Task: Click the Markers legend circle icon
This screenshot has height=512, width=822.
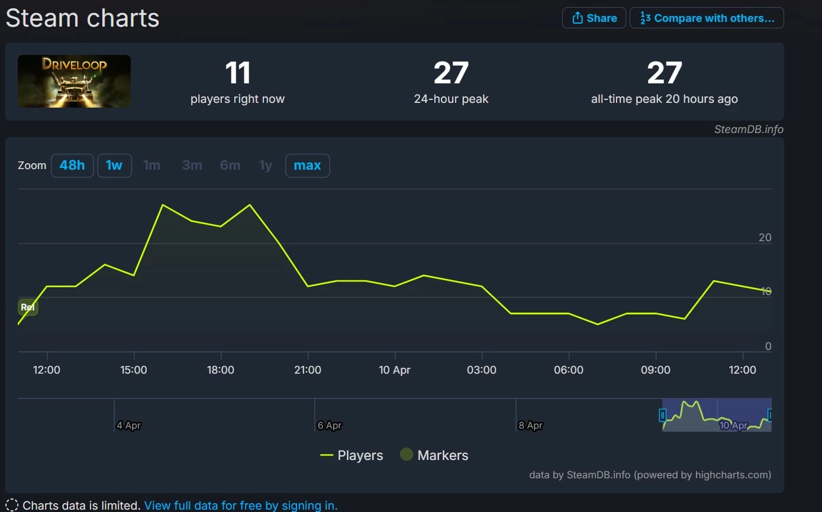Action: [406, 455]
